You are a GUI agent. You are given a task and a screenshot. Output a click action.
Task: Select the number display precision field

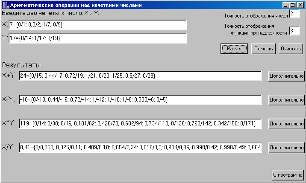point(294,14)
